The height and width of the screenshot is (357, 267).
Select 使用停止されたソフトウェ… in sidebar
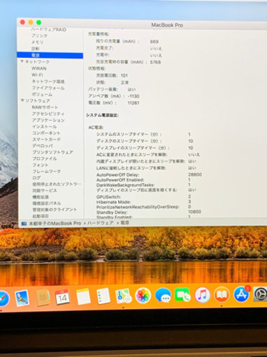pos(57,184)
